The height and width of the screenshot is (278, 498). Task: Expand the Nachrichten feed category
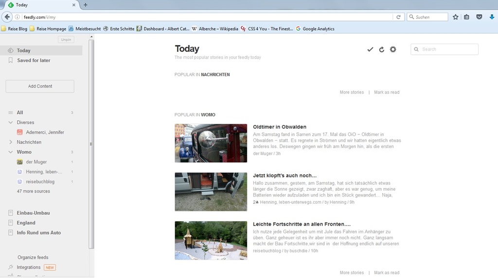click(11, 142)
